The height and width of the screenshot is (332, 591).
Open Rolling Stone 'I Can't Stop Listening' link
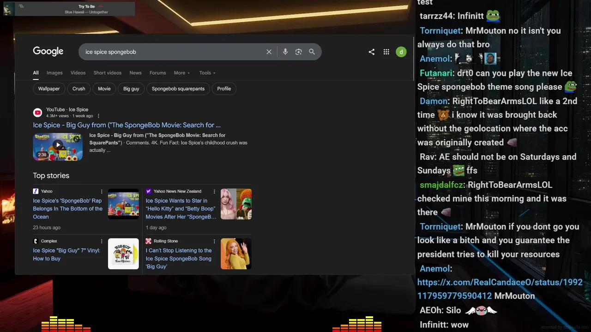coord(179,258)
